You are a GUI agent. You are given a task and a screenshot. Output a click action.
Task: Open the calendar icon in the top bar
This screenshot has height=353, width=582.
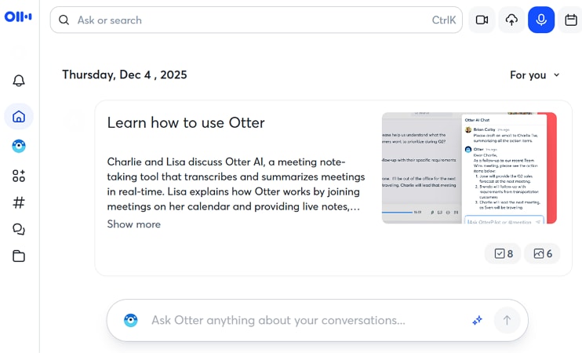[571, 20]
